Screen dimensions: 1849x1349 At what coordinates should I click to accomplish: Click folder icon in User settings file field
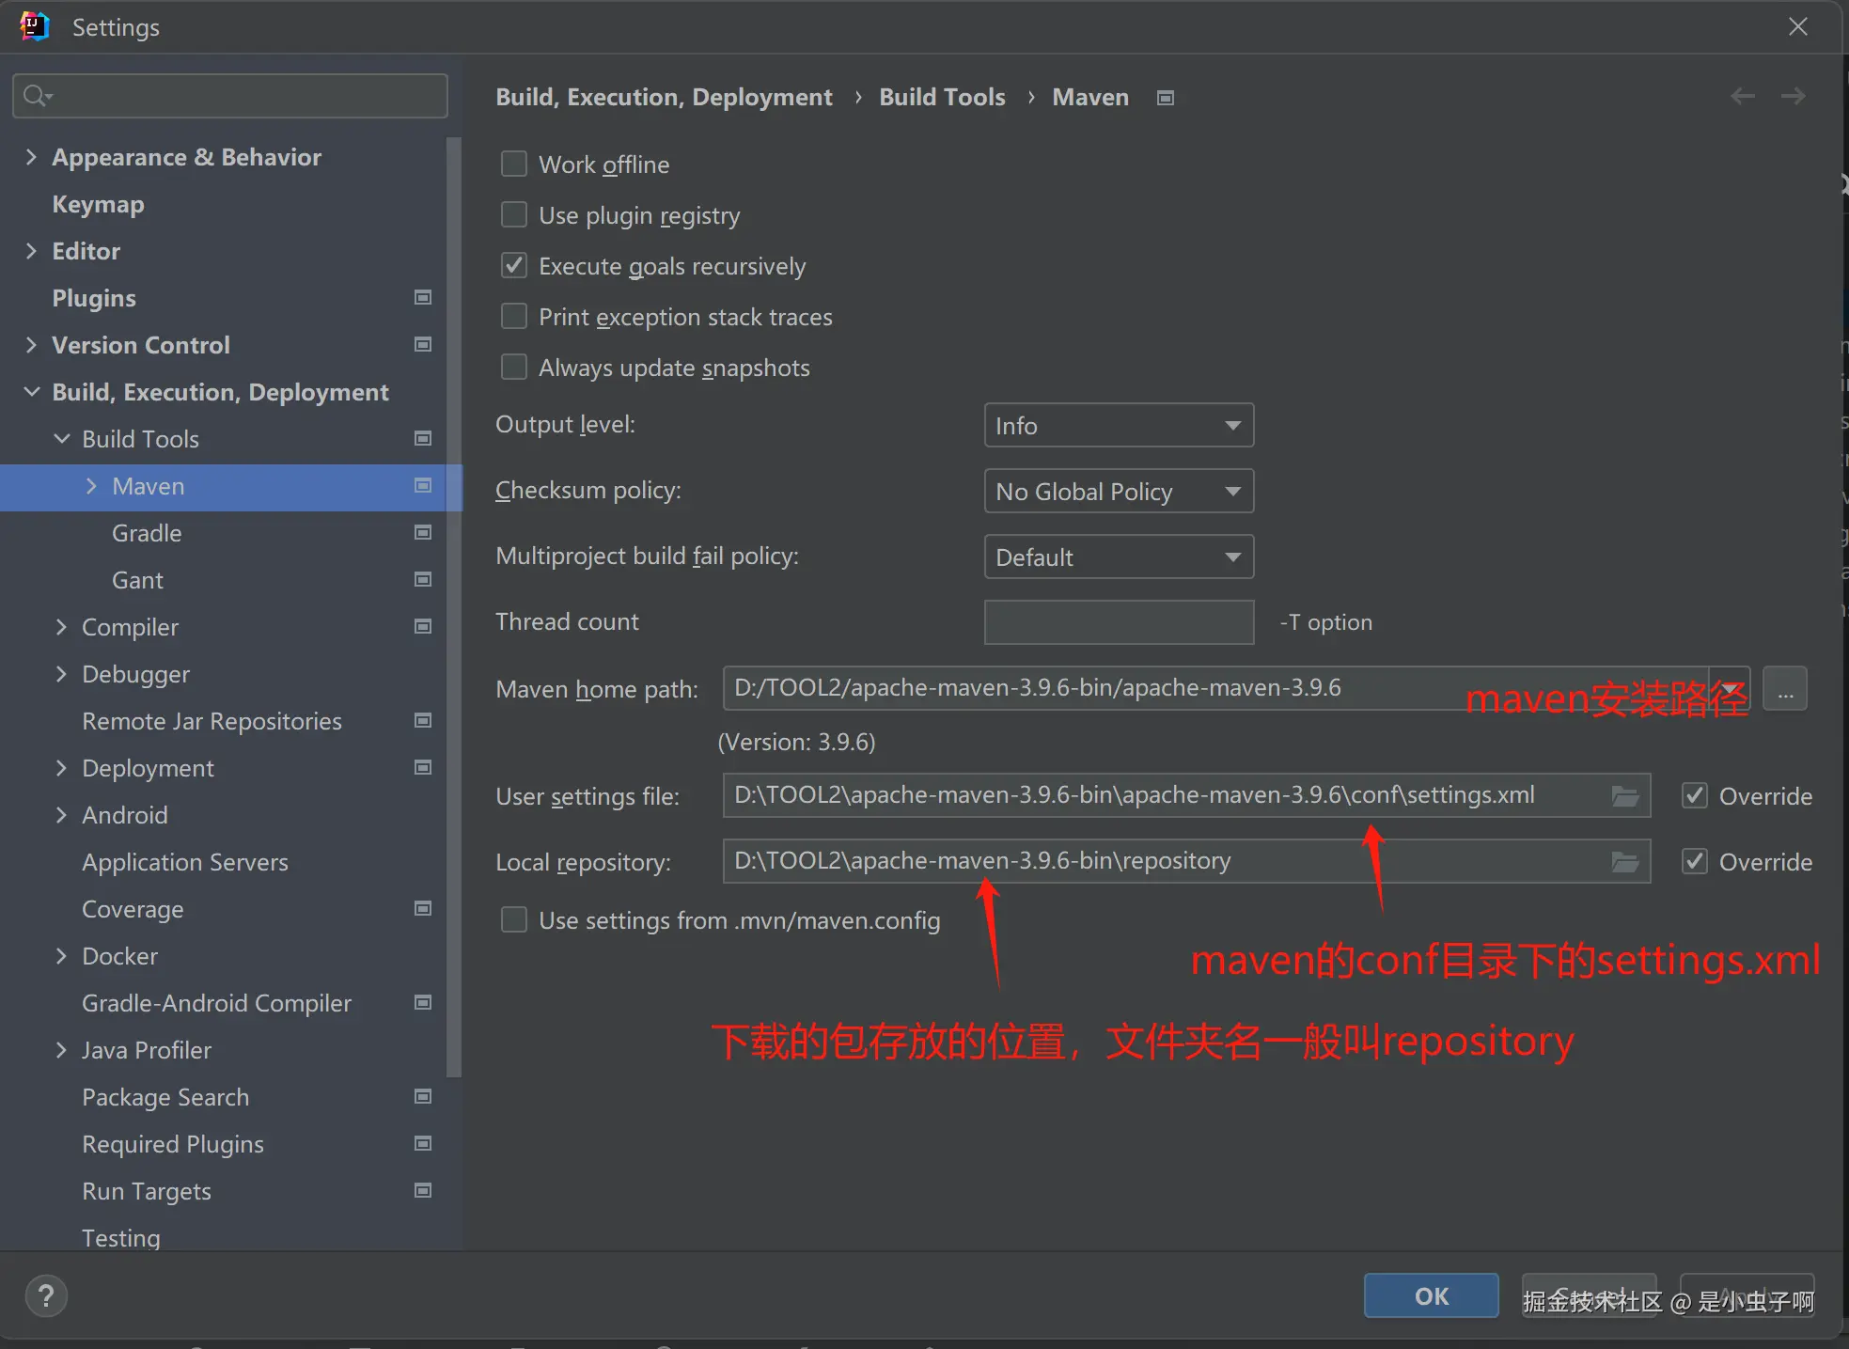click(x=1625, y=796)
